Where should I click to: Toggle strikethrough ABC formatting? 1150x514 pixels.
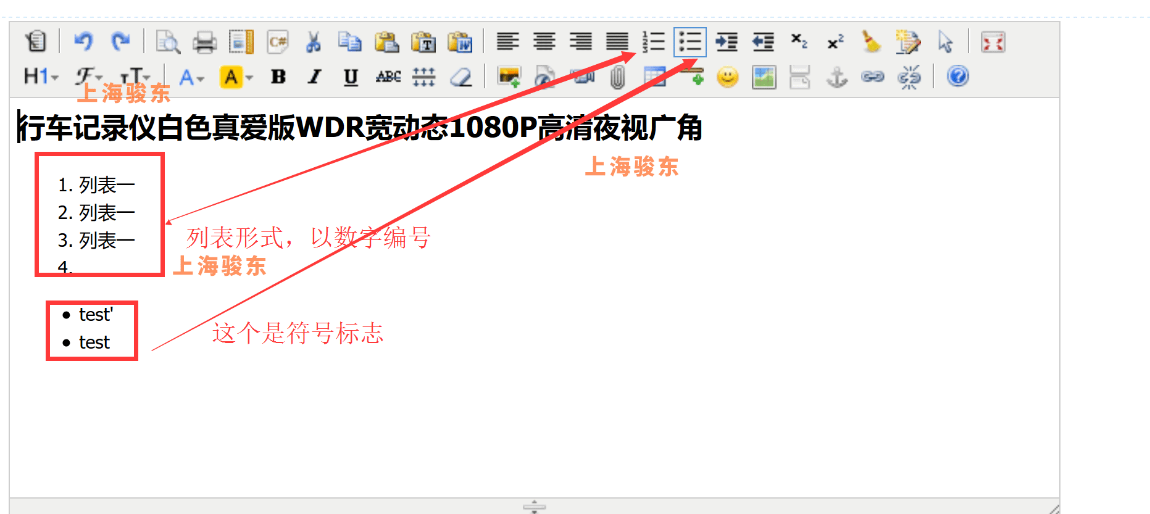388,77
